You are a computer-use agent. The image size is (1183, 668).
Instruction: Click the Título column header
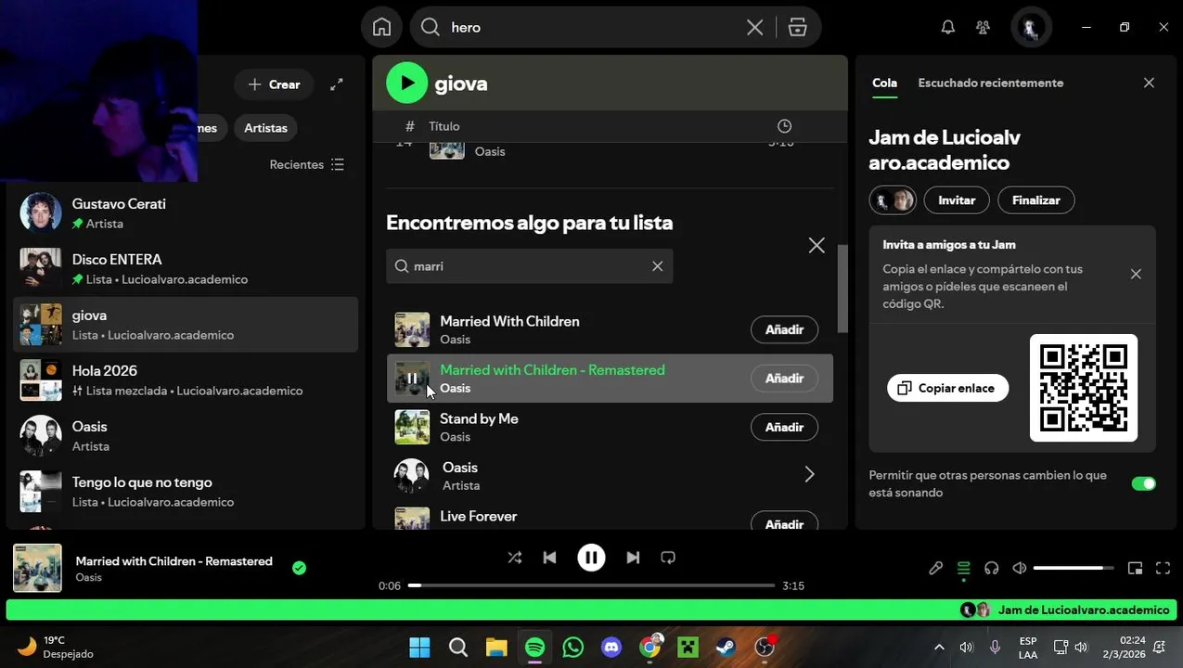point(444,126)
